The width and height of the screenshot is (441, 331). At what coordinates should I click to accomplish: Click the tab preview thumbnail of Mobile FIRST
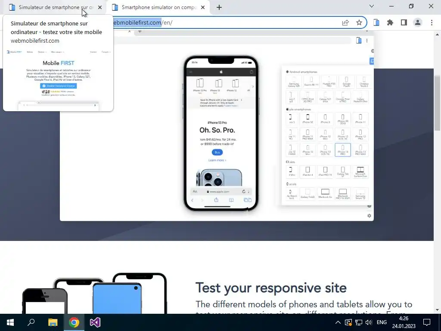[58, 80]
